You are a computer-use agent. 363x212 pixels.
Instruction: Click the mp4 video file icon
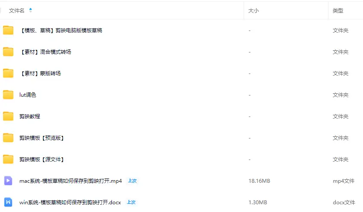click(8, 181)
